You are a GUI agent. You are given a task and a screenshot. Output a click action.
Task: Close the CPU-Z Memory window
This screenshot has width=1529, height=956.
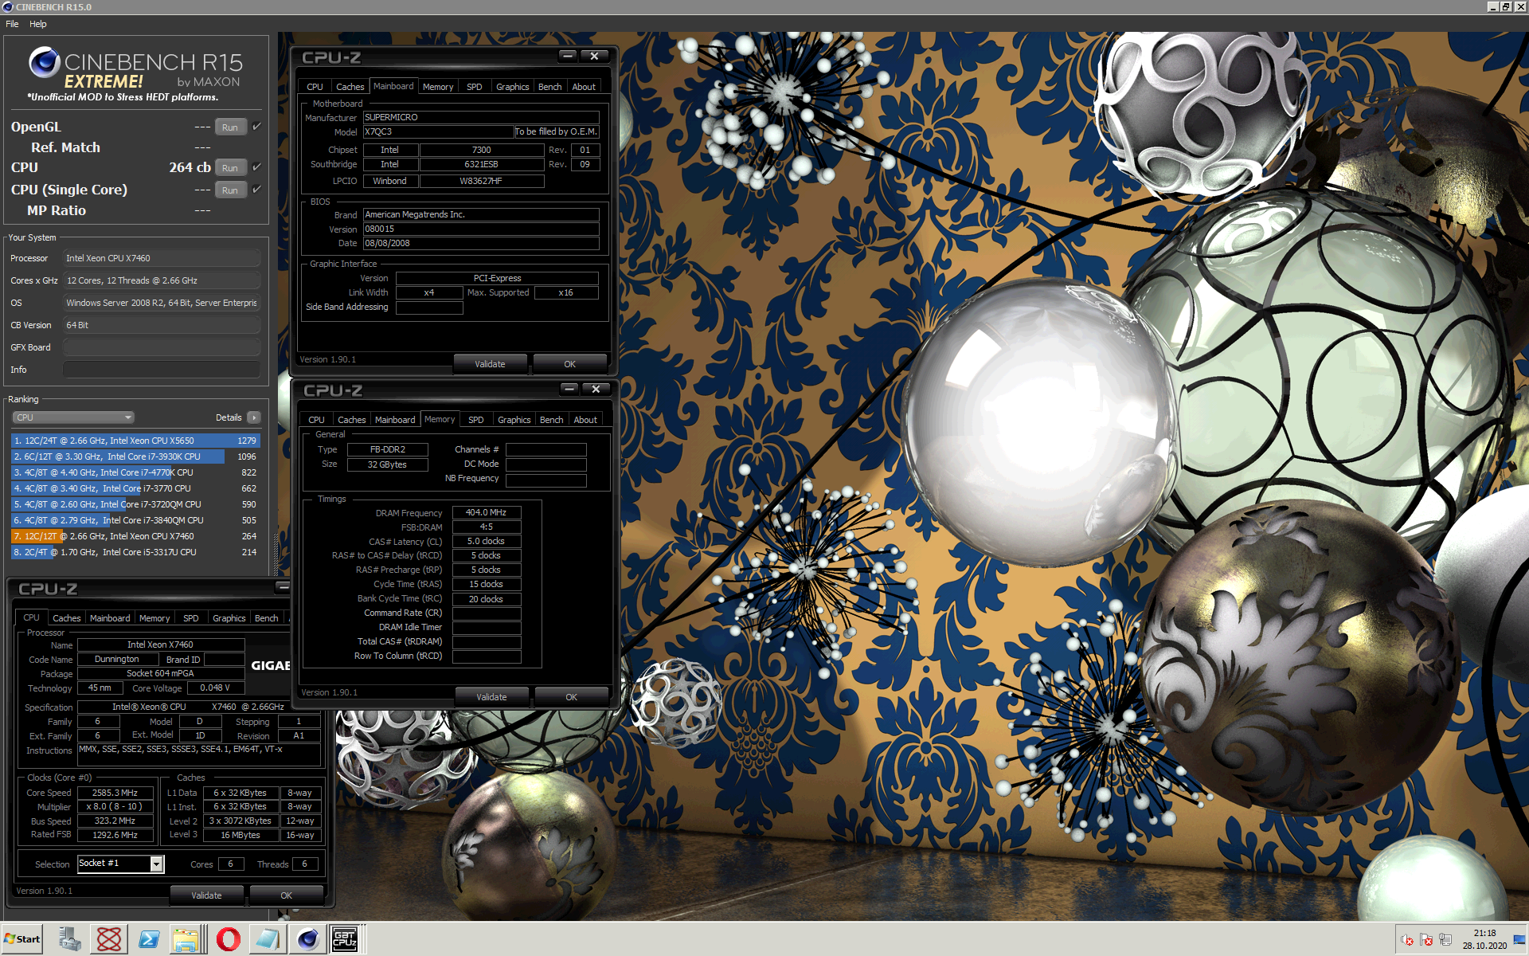596,389
